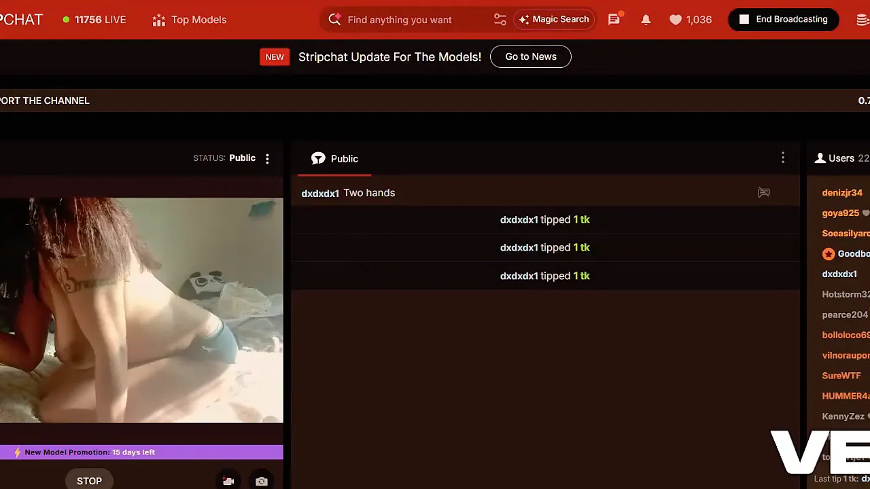Click the crossed-out message icon beside Two hands
The image size is (870, 489).
pyautogui.click(x=764, y=193)
